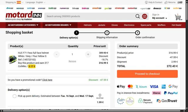The width and height of the screenshot is (188, 112).
Task: Open the outletinn store logo link
Action: coord(177,8)
